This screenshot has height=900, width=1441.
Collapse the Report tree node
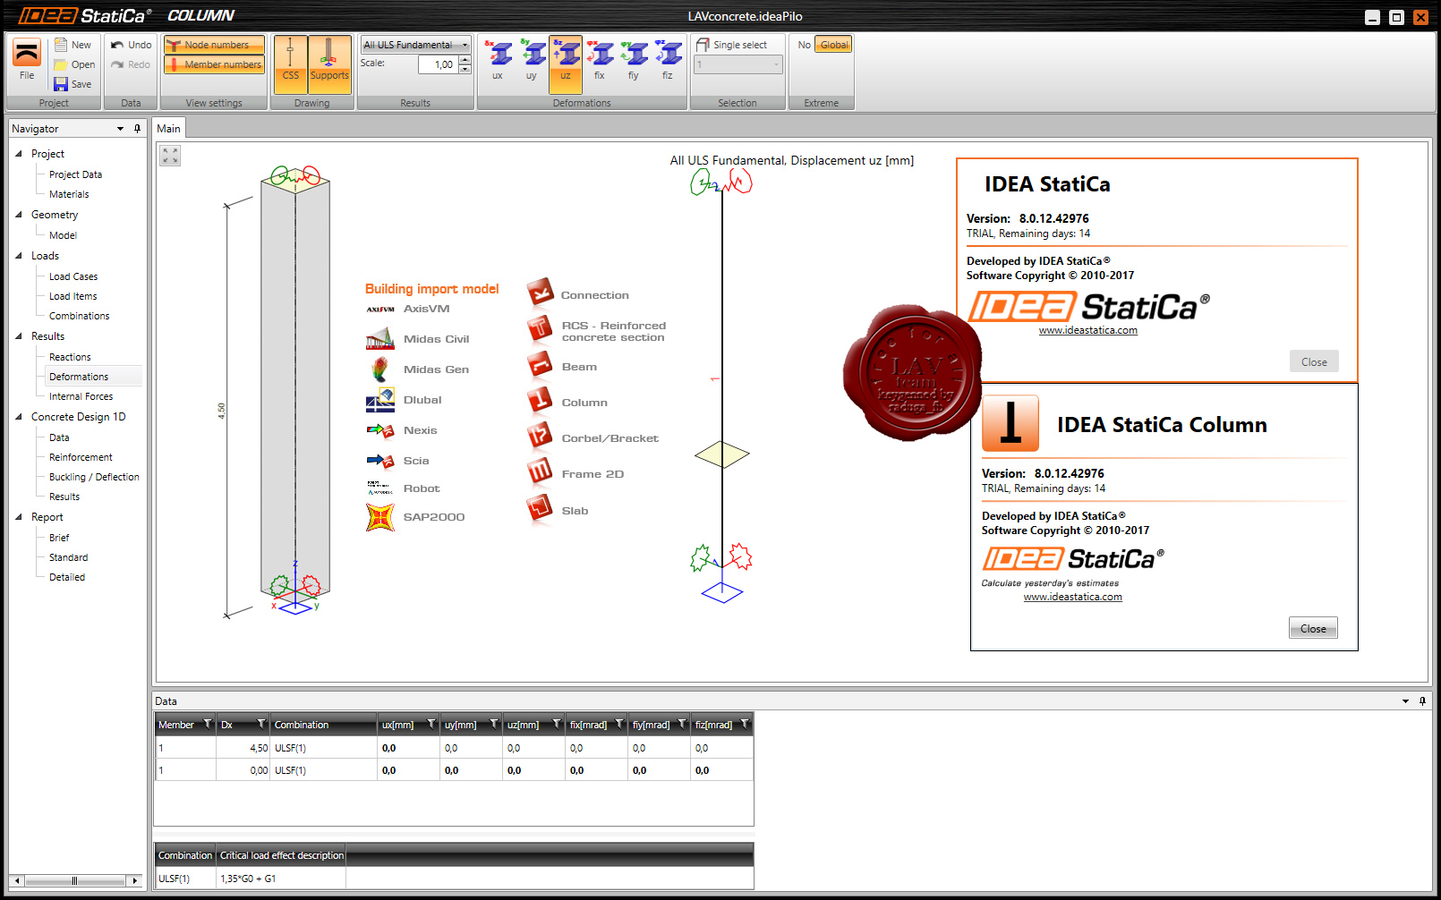[19, 517]
